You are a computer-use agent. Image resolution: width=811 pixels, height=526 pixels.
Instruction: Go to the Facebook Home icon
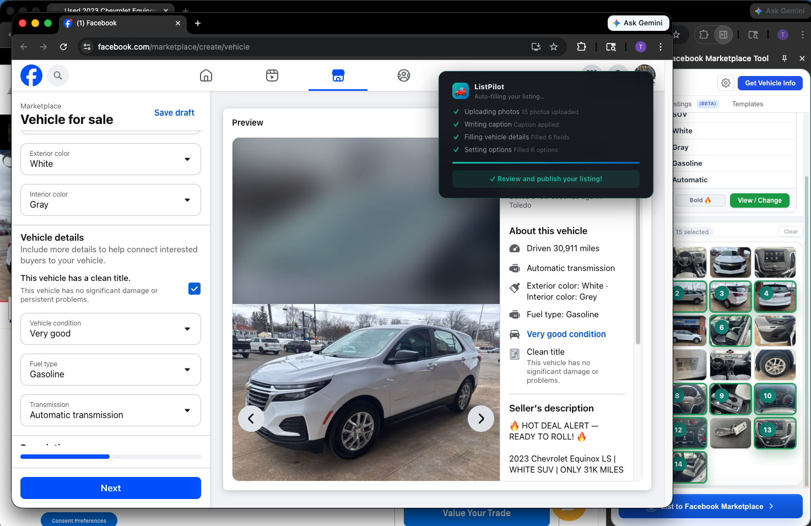tap(206, 75)
